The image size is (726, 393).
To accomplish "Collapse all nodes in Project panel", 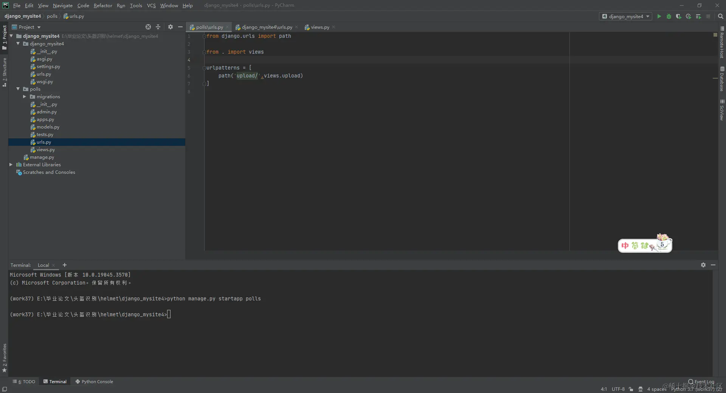I will pos(158,27).
